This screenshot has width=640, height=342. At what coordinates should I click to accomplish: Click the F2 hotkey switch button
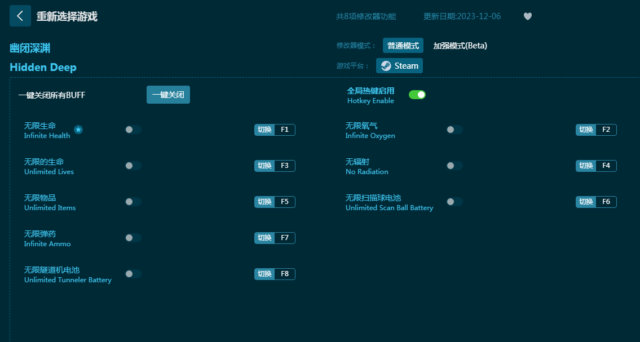click(596, 130)
